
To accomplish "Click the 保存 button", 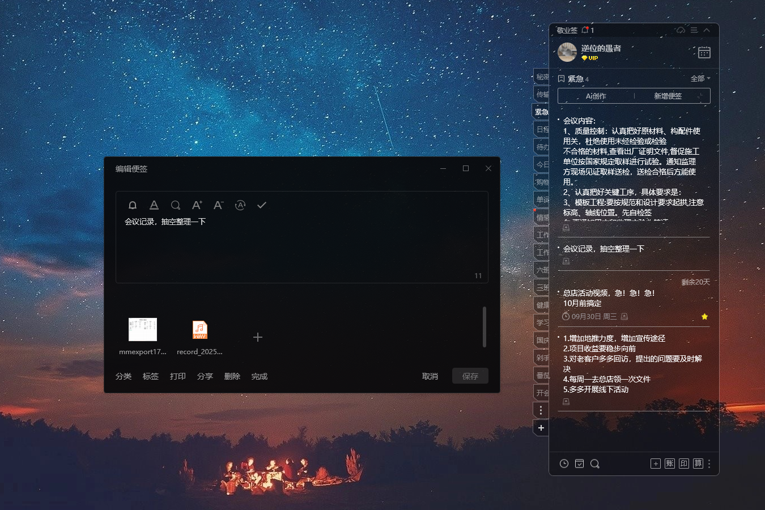I will tap(470, 376).
